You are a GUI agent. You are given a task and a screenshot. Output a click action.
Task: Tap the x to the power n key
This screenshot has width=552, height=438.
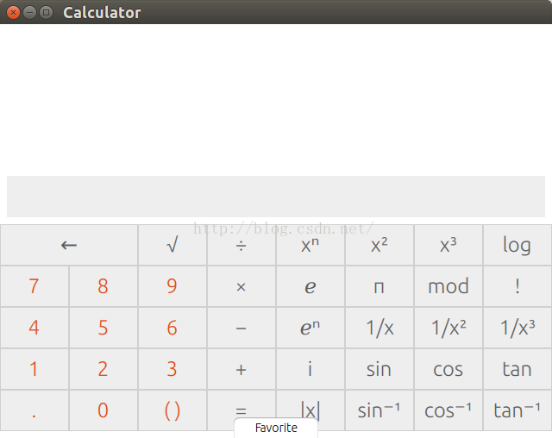(310, 245)
